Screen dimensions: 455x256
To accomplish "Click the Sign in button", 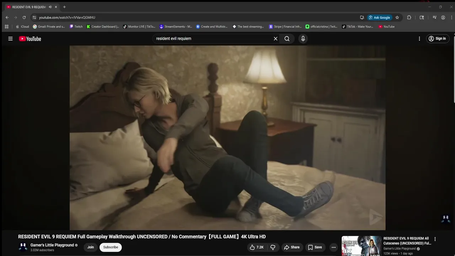I will pyautogui.click(x=437, y=39).
